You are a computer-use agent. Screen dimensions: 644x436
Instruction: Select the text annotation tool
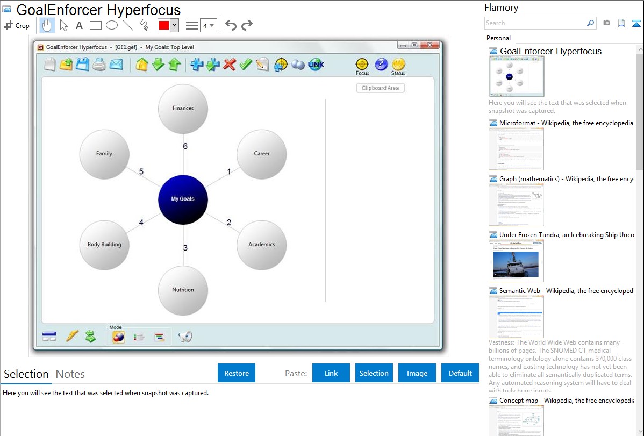click(x=79, y=25)
